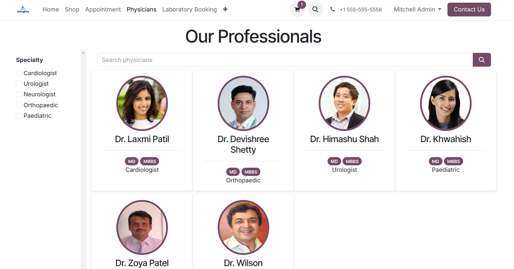Toggle the Orthopaedic filter checkbox
Image resolution: width=514 pixels, height=269 pixels.
point(19,105)
